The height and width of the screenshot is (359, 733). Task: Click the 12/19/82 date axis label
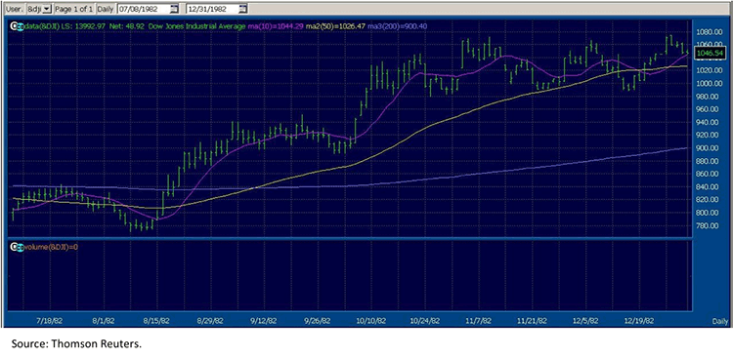point(640,321)
